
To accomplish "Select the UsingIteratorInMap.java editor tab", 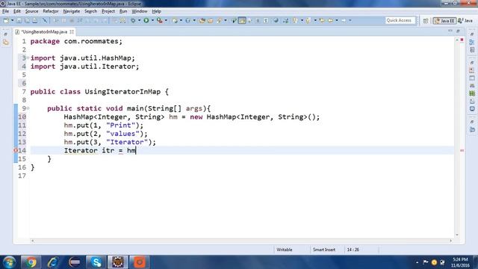I will (x=44, y=31).
